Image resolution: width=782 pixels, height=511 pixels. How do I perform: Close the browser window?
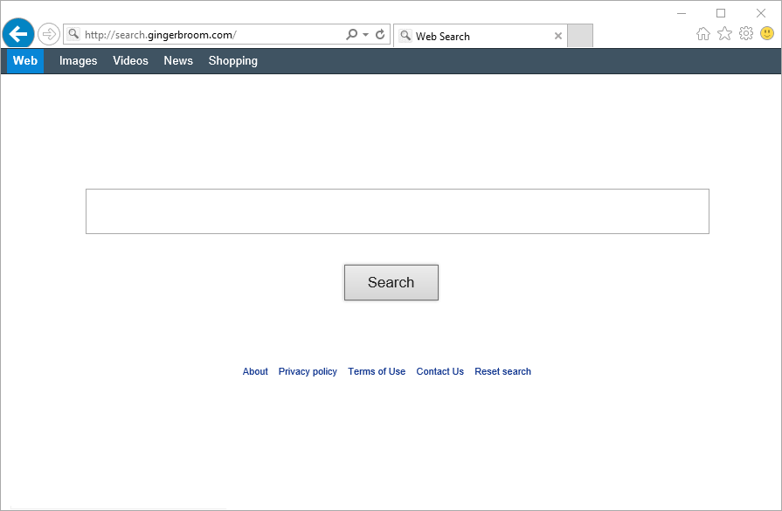click(x=760, y=13)
